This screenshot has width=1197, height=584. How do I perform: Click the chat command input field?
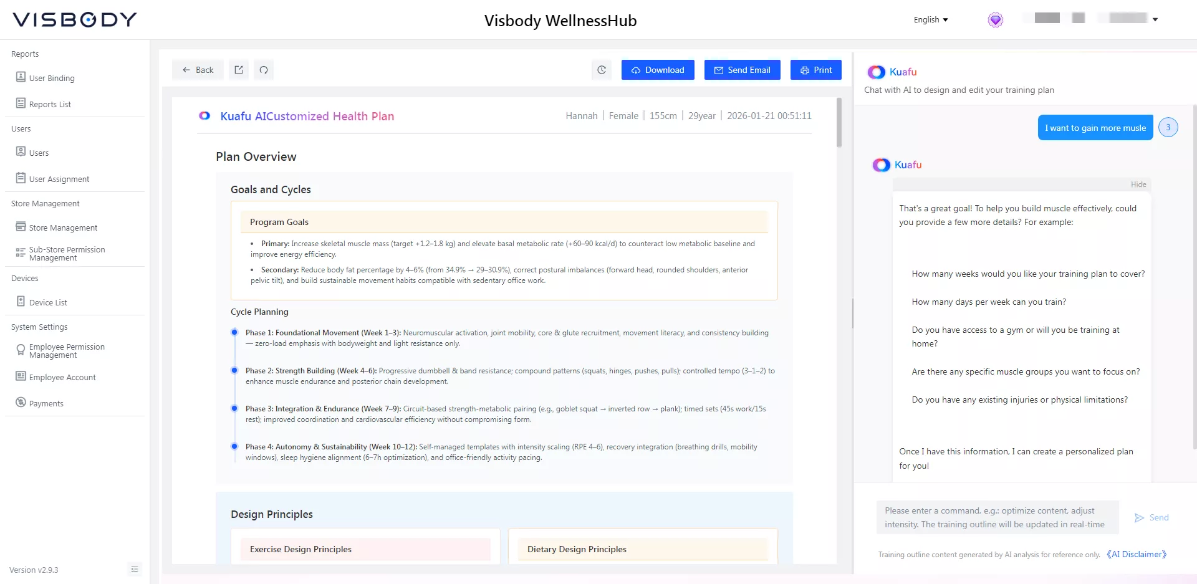tap(997, 517)
